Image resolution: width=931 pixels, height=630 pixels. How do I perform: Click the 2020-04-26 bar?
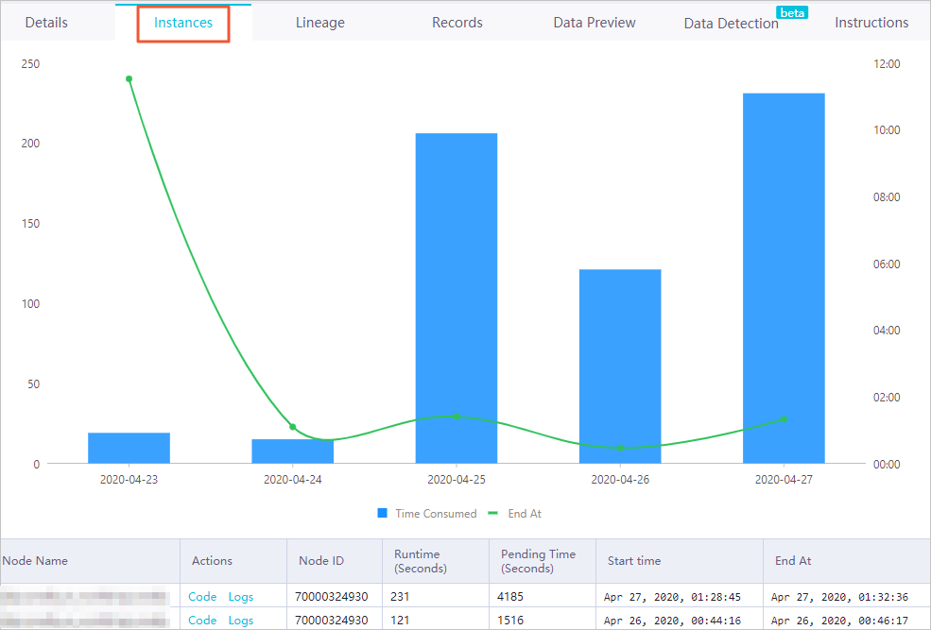pyautogui.click(x=620, y=366)
